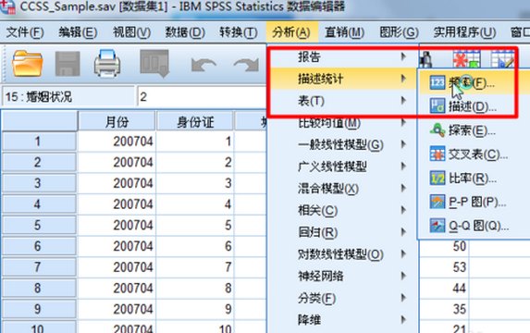Screen dimensions: 530x333
Task: Click the binoculars find toolbar icon
Action: [426, 59]
